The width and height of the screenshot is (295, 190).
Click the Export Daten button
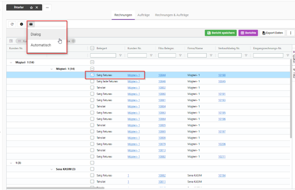point(273,33)
